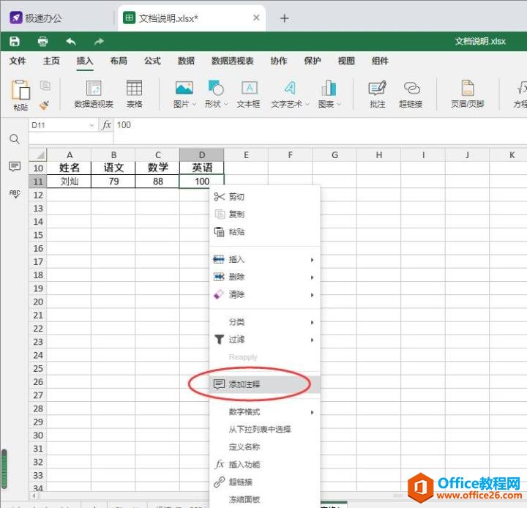Screen dimensions: 527x508
Task: Choose 从下拉列表中选择 in context menu
Action: [265, 430]
